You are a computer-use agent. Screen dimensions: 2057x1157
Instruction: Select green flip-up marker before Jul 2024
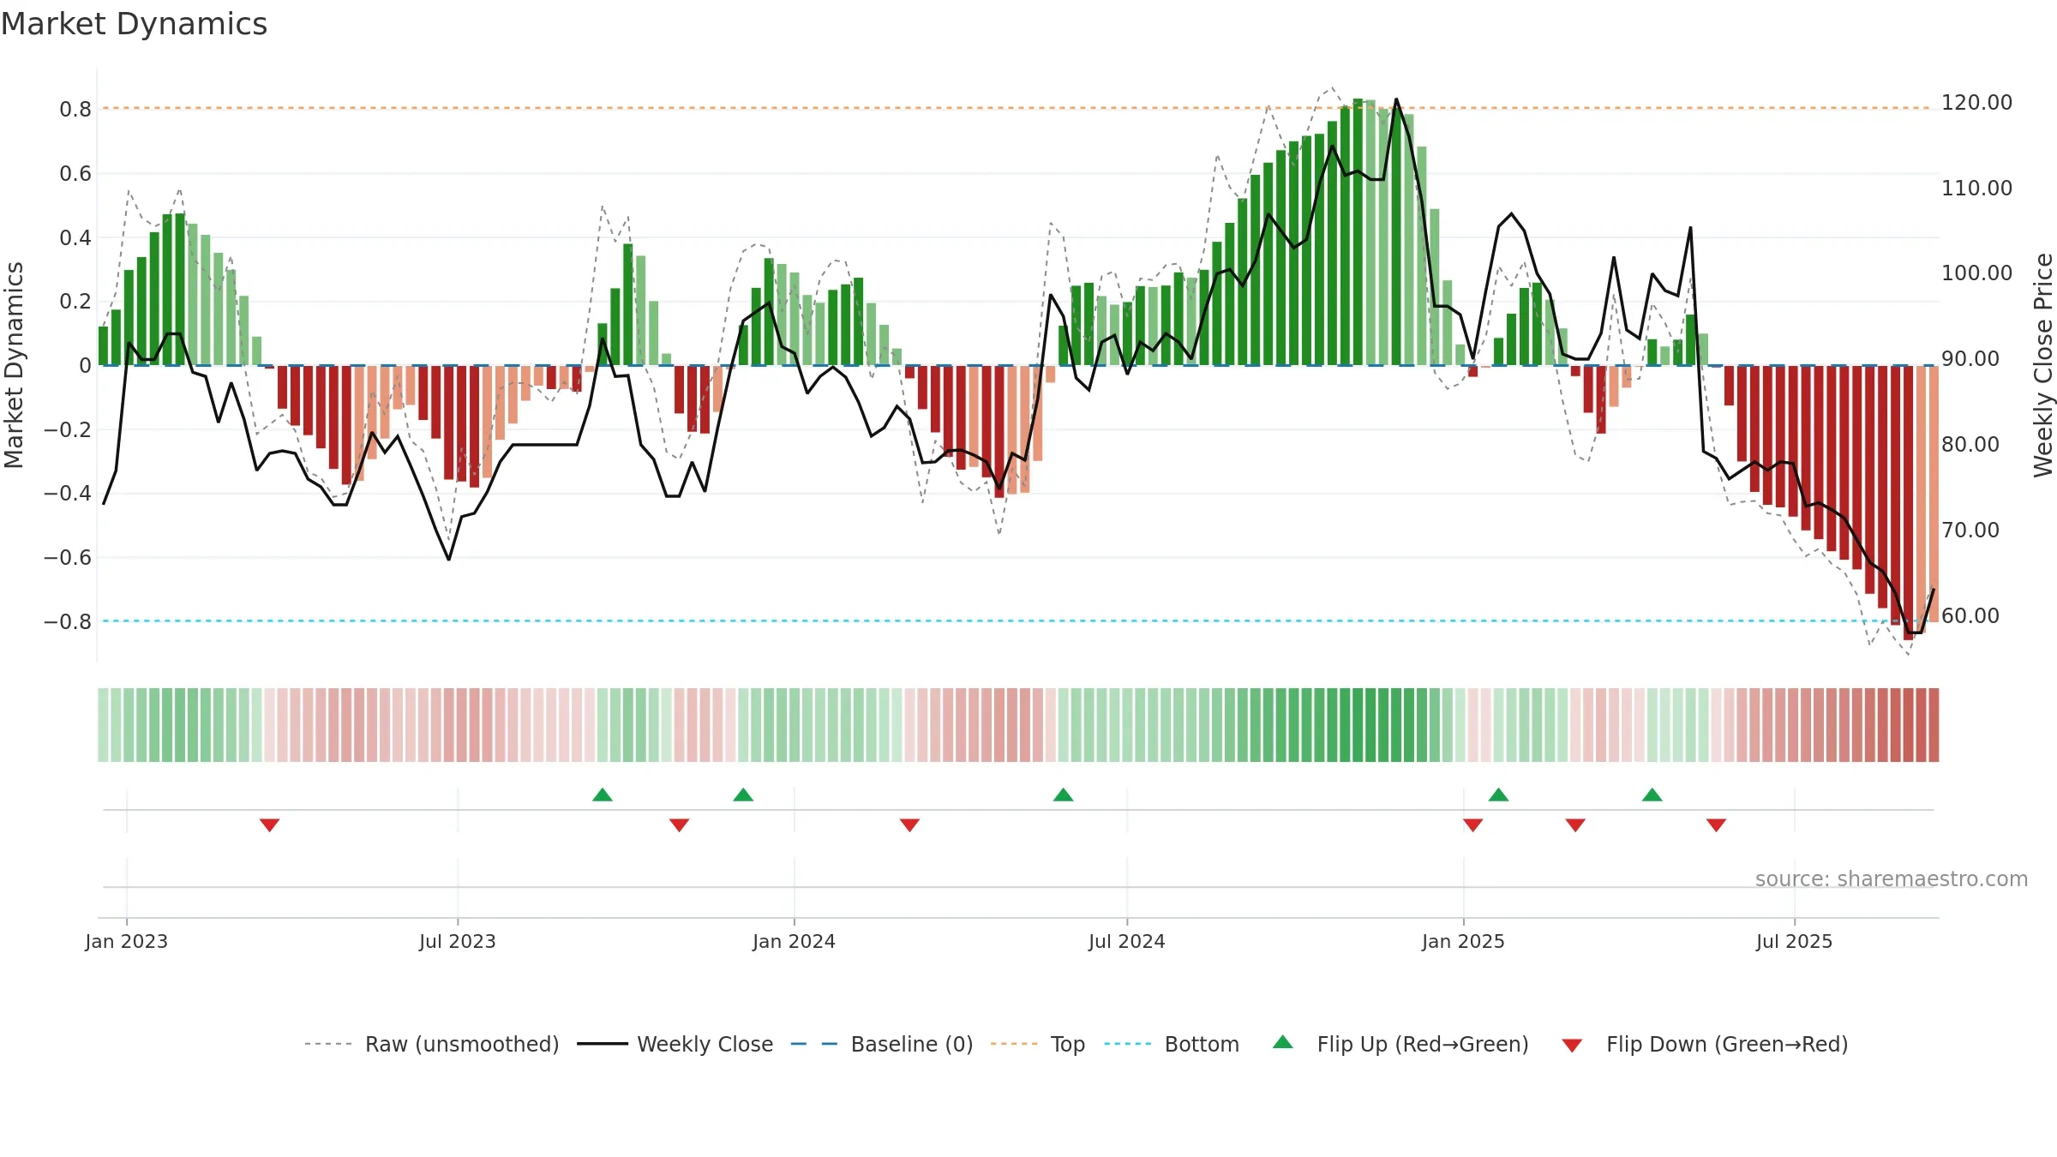tap(1063, 794)
